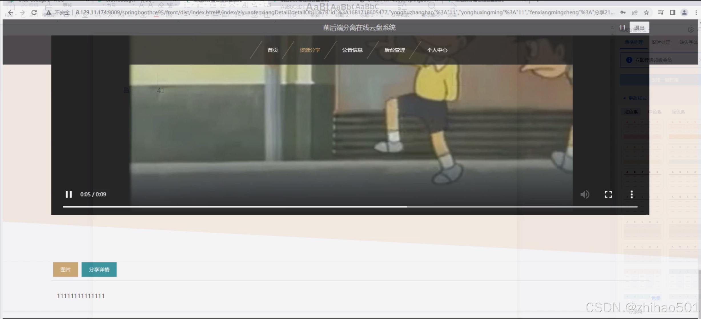This screenshot has width=701, height=319.
Task: Reload the current page
Action: (34, 13)
